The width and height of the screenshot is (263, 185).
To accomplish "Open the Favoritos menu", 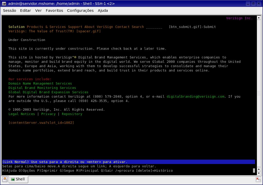I will (x=54, y=11).
